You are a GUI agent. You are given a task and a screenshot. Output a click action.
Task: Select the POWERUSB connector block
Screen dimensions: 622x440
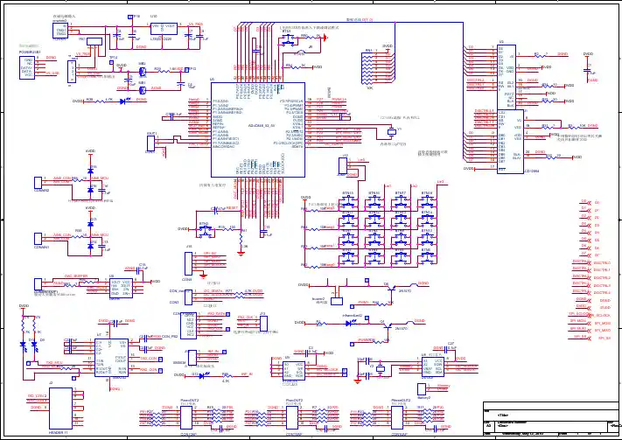(26, 68)
